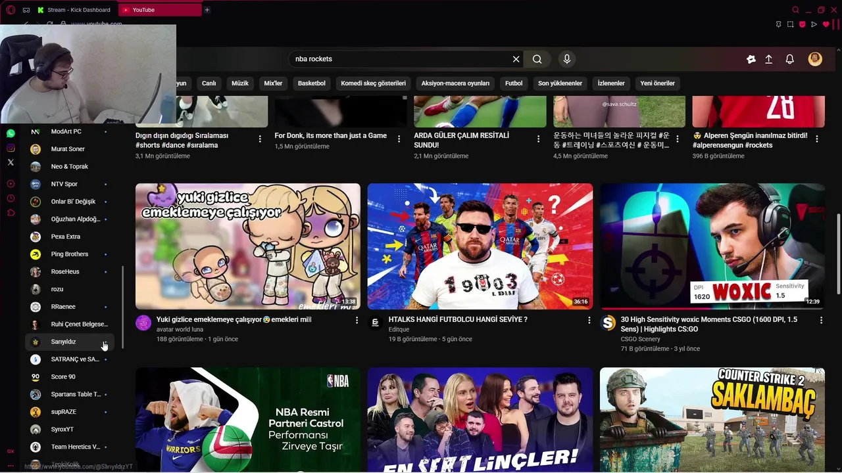Image resolution: width=842 pixels, height=473 pixels.
Task: Switch to Stream - Kick Dashboard tab
Action: [x=74, y=10]
